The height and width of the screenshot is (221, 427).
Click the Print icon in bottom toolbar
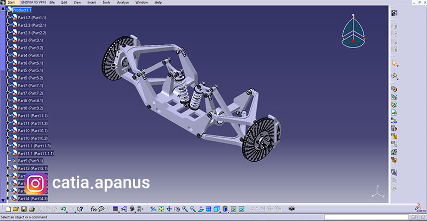(31, 209)
